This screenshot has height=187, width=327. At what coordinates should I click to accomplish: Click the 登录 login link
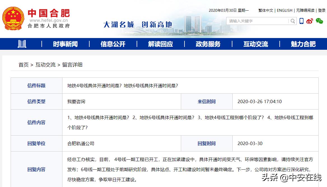[322, 10]
